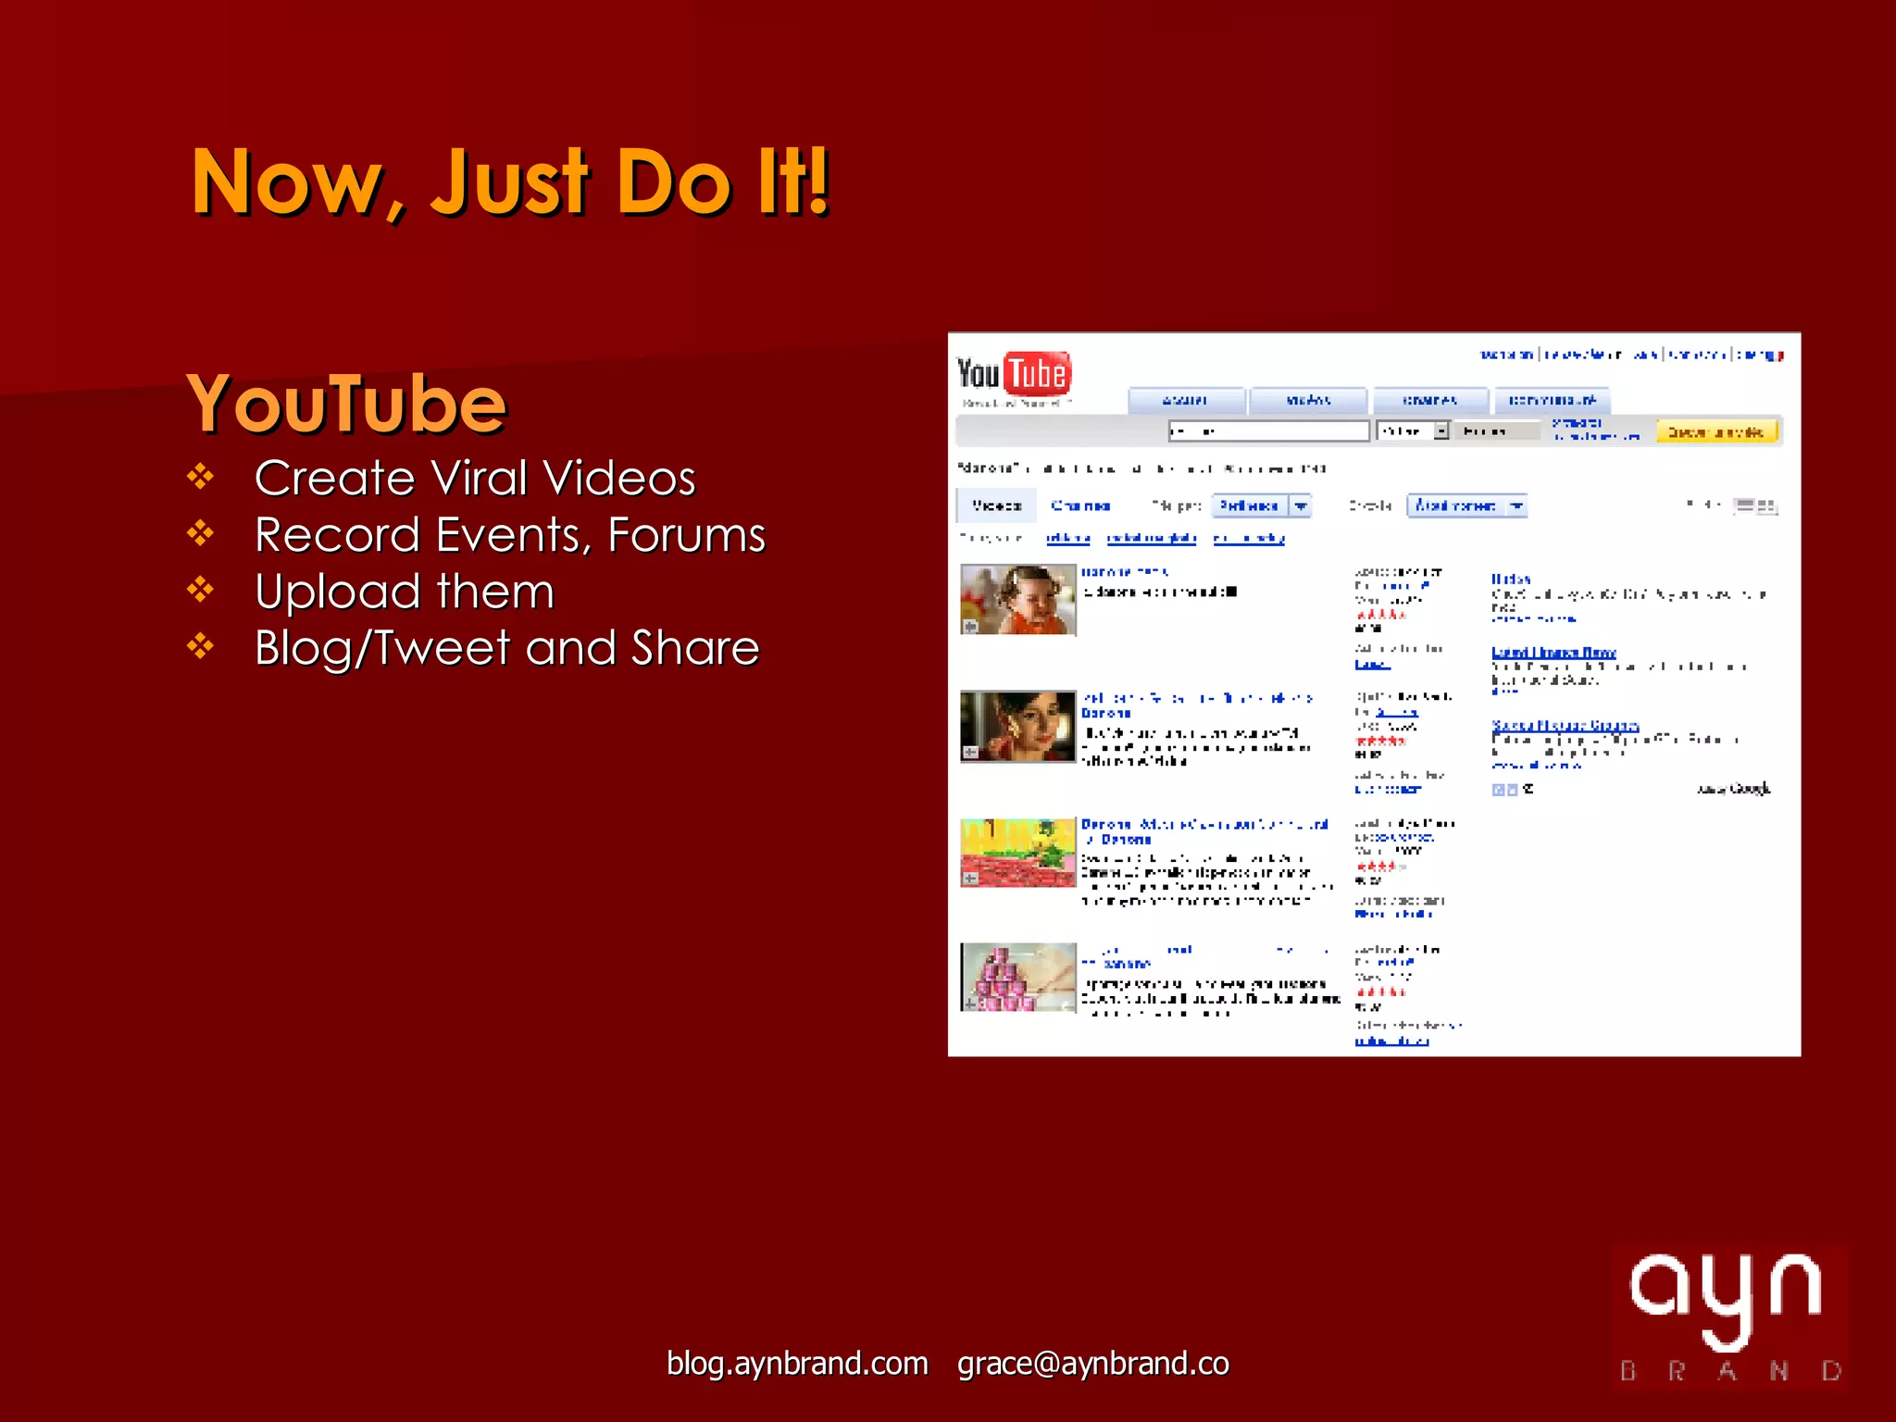Viewport: 1896px width, 1422px height.
Task: Select the Channels results tab
Action: click(1080, 505)
